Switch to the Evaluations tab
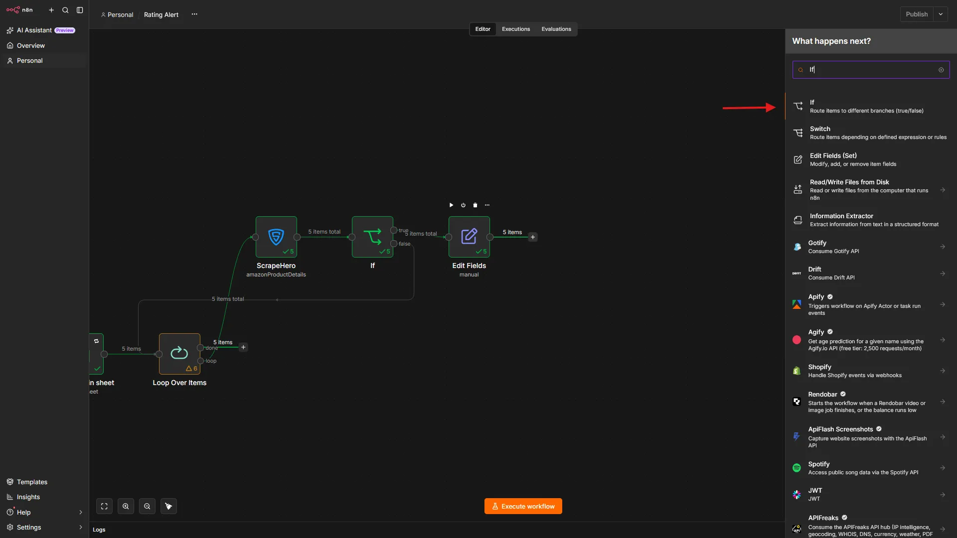Screen dimensions: 957x538 click(x=556, y=29)
